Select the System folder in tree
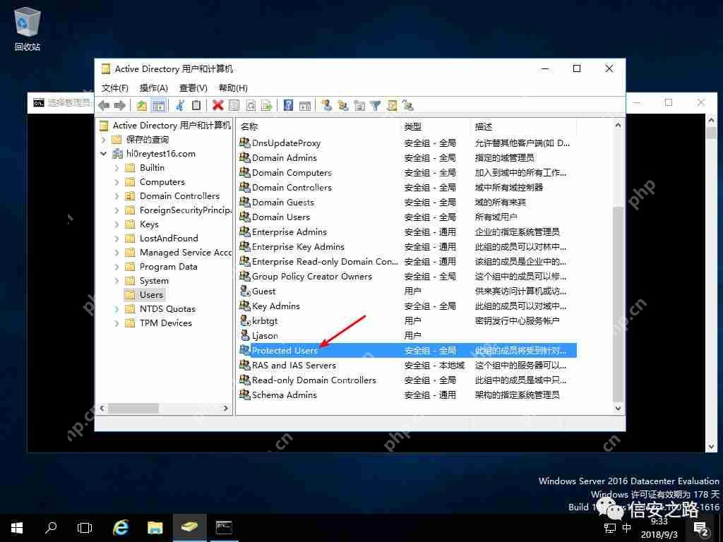 pos(147,281)
